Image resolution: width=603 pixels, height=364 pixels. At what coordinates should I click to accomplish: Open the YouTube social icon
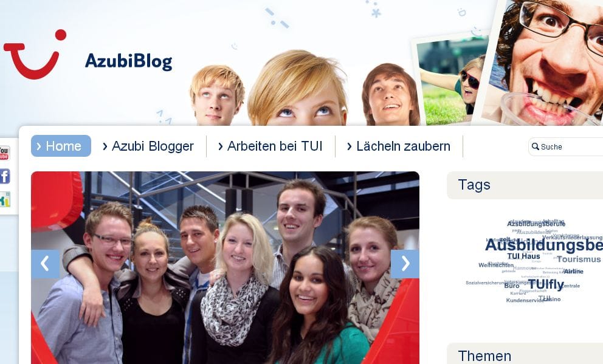pyautogui.click(x=4, y=153)
